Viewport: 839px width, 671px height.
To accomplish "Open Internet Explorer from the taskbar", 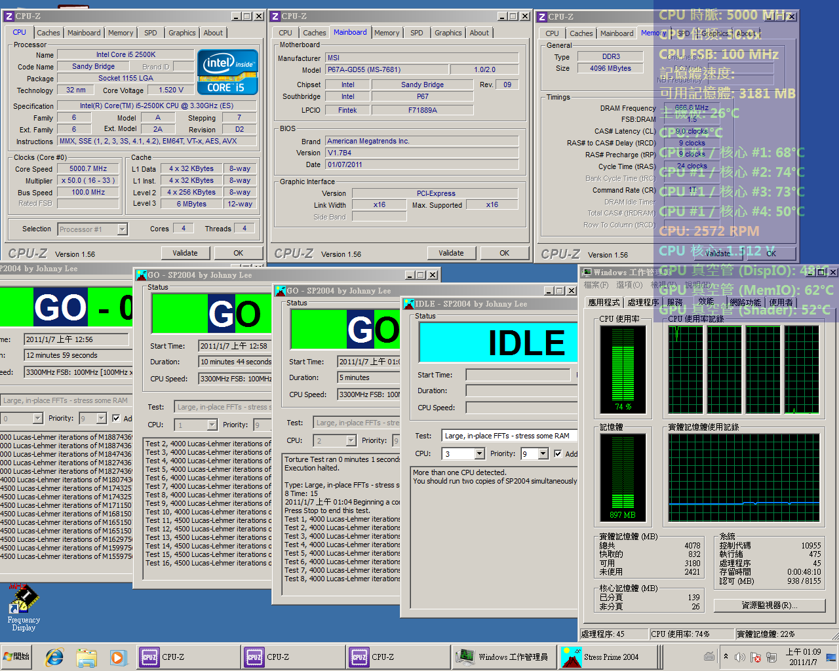I will 54,657.
